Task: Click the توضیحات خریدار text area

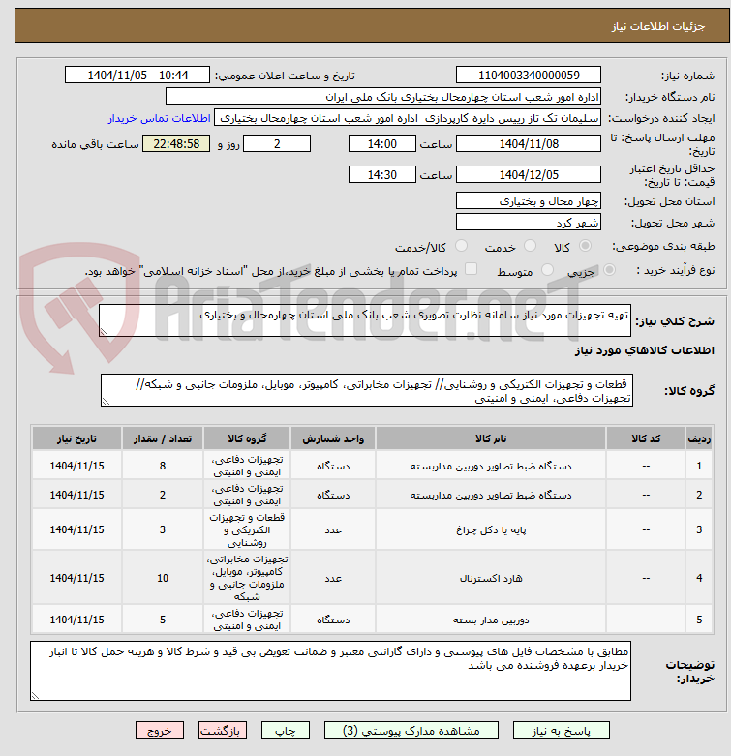Action: tap(330, 671)
